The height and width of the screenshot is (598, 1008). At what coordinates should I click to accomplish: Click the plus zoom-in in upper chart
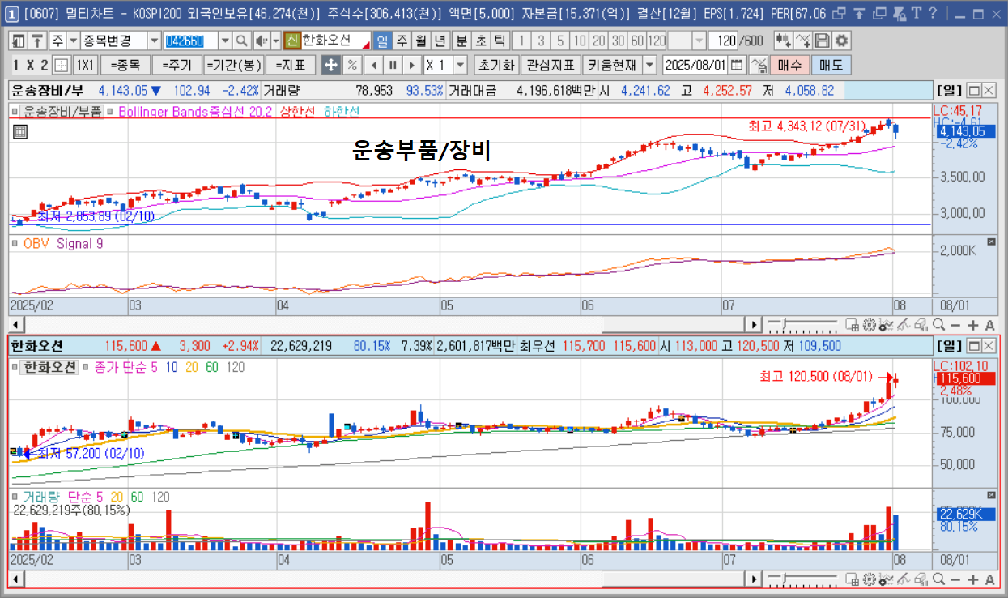pyautogui.click(x=974, y=325)
